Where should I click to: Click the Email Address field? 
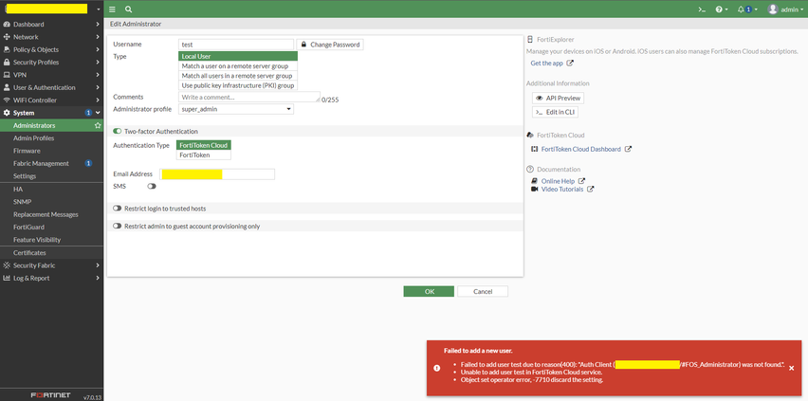217,174
